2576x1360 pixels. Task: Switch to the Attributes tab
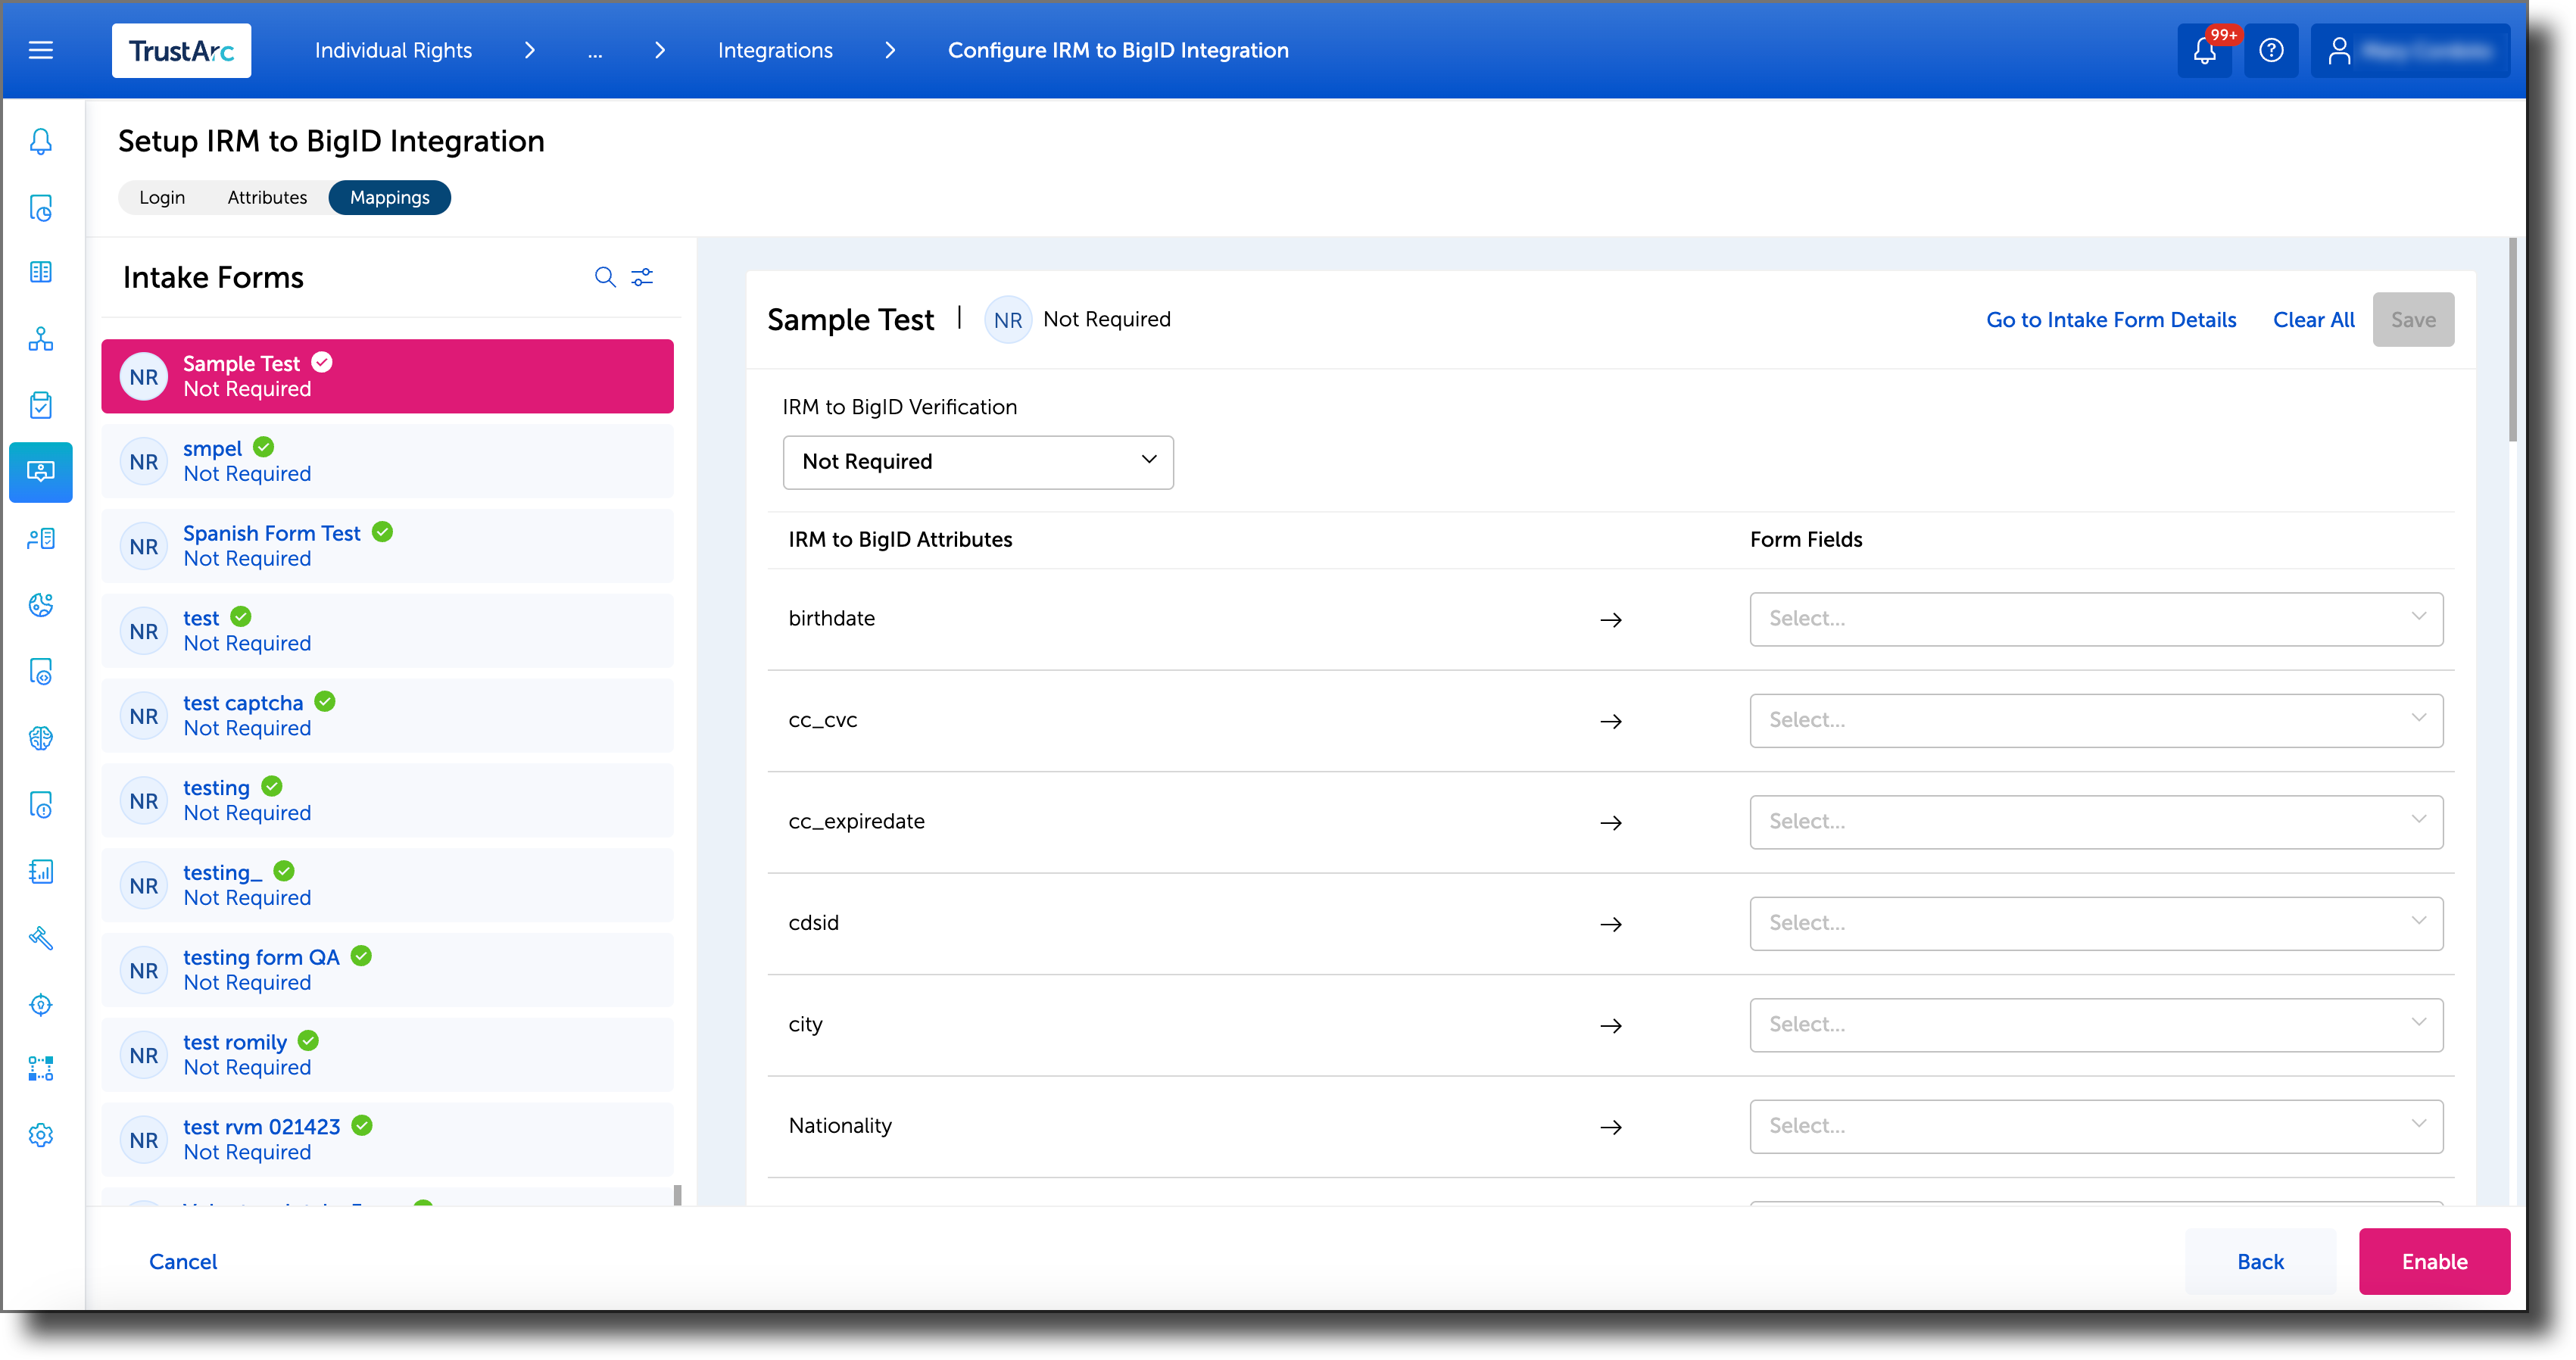point(266,197)
